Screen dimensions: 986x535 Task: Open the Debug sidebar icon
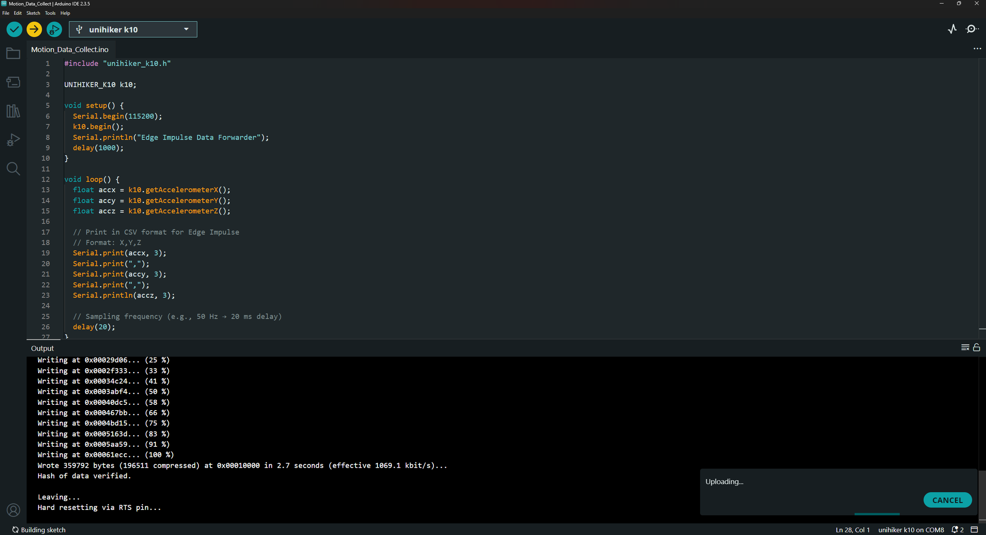coord(13,140)
